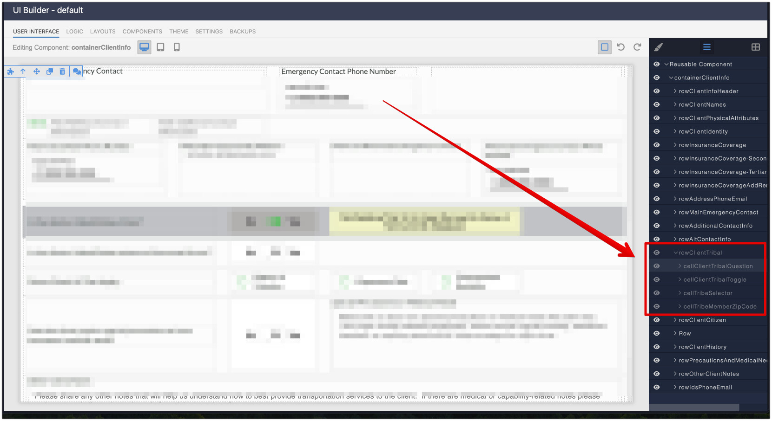The width and height of the screenshot is (772, 421).
Task: Open the grid components panel
Action: click(756, 47)
